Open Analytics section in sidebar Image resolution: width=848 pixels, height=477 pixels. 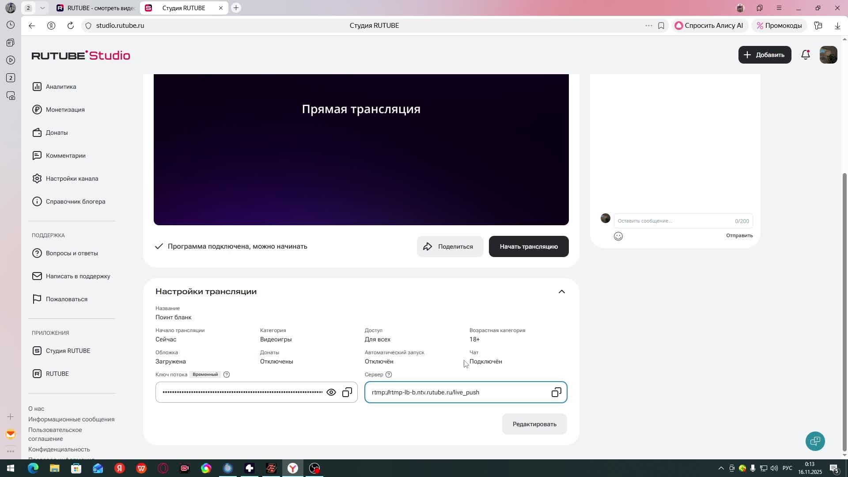pyautogui.click(x=61, y=87)
